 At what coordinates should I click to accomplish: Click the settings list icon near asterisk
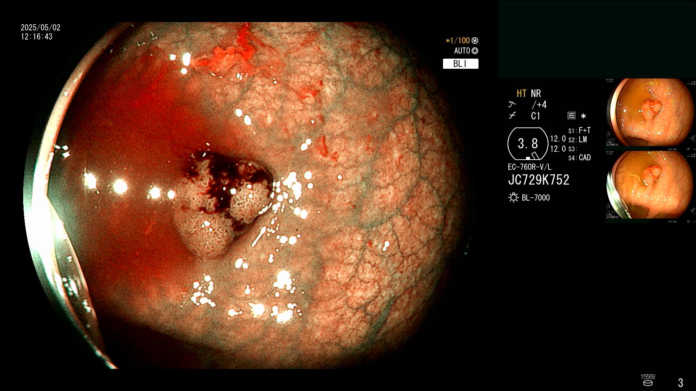click(571, 116)
